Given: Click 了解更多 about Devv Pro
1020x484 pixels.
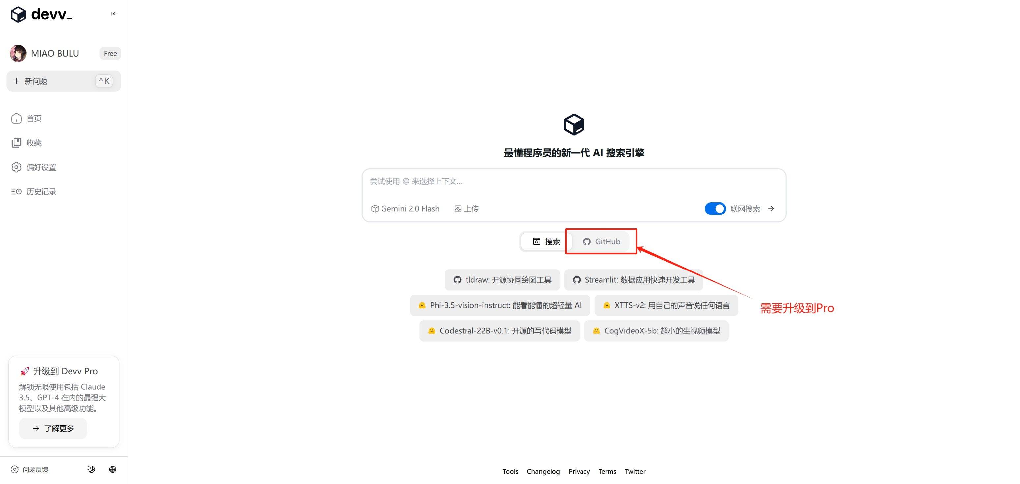Looking at the screenshot, I should tap(53, 429).
